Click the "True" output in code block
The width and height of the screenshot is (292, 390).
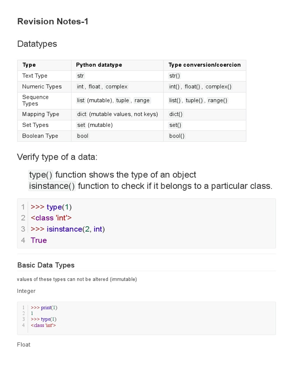(39, 240)
